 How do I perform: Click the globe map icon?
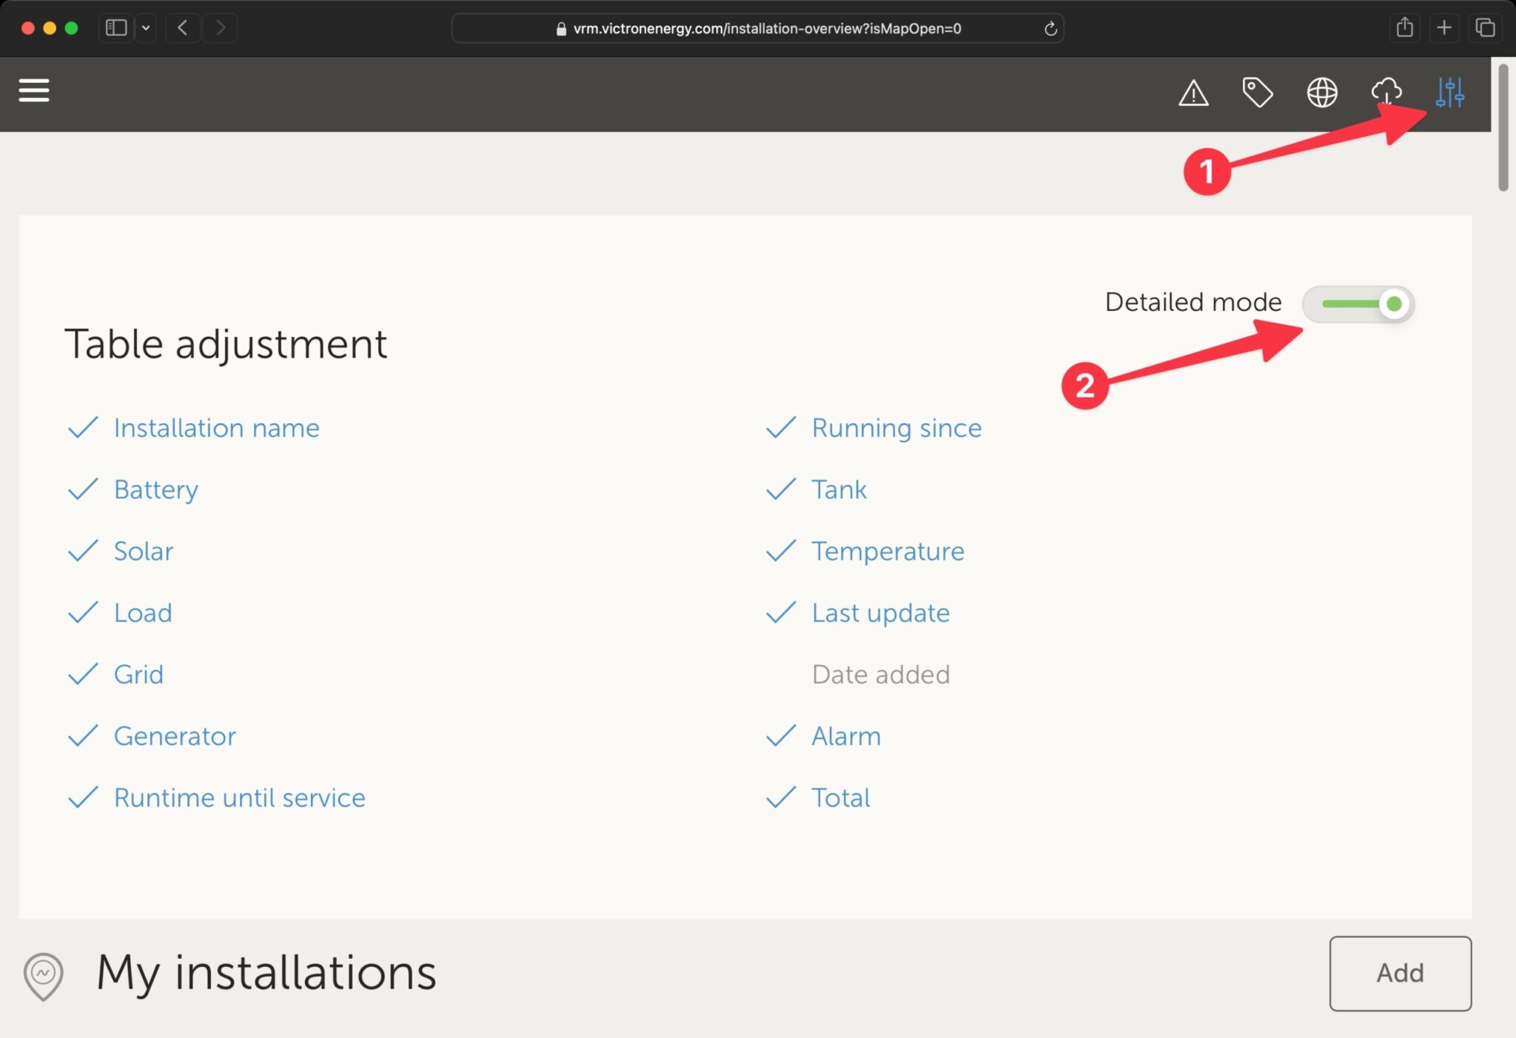pyautogui.click(x=1321, y=93)
